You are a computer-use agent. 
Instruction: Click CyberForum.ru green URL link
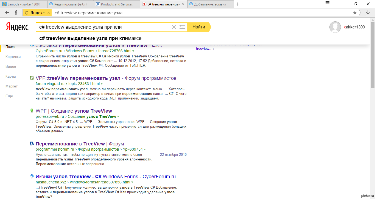[x=49, y=51]
